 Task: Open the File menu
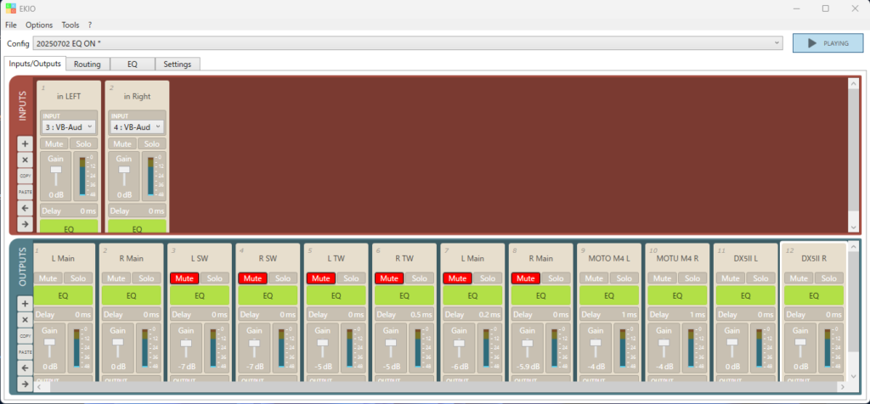(x=11, y=25)
